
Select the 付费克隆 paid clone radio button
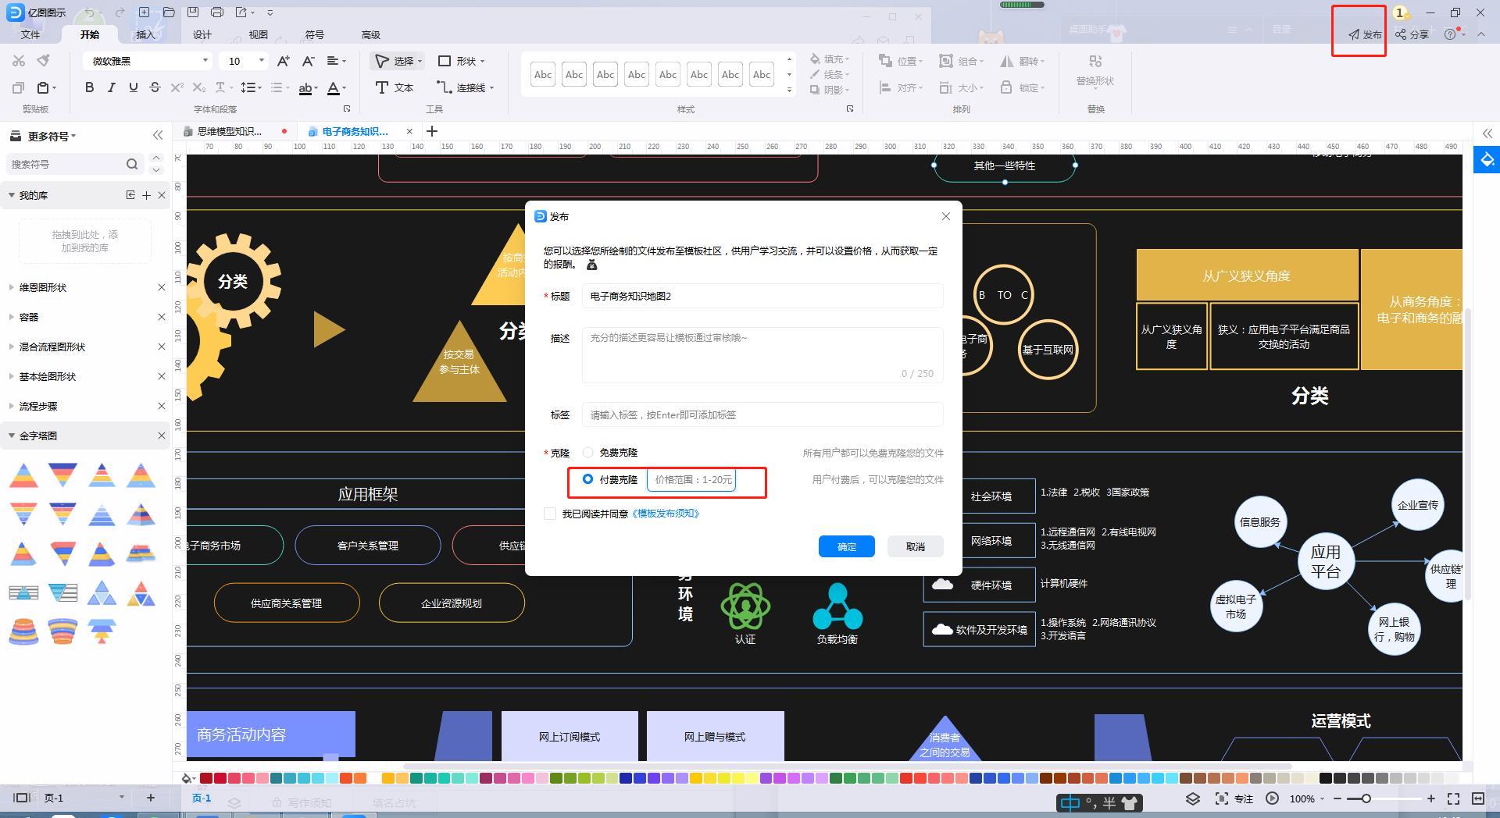click(587, 480)
